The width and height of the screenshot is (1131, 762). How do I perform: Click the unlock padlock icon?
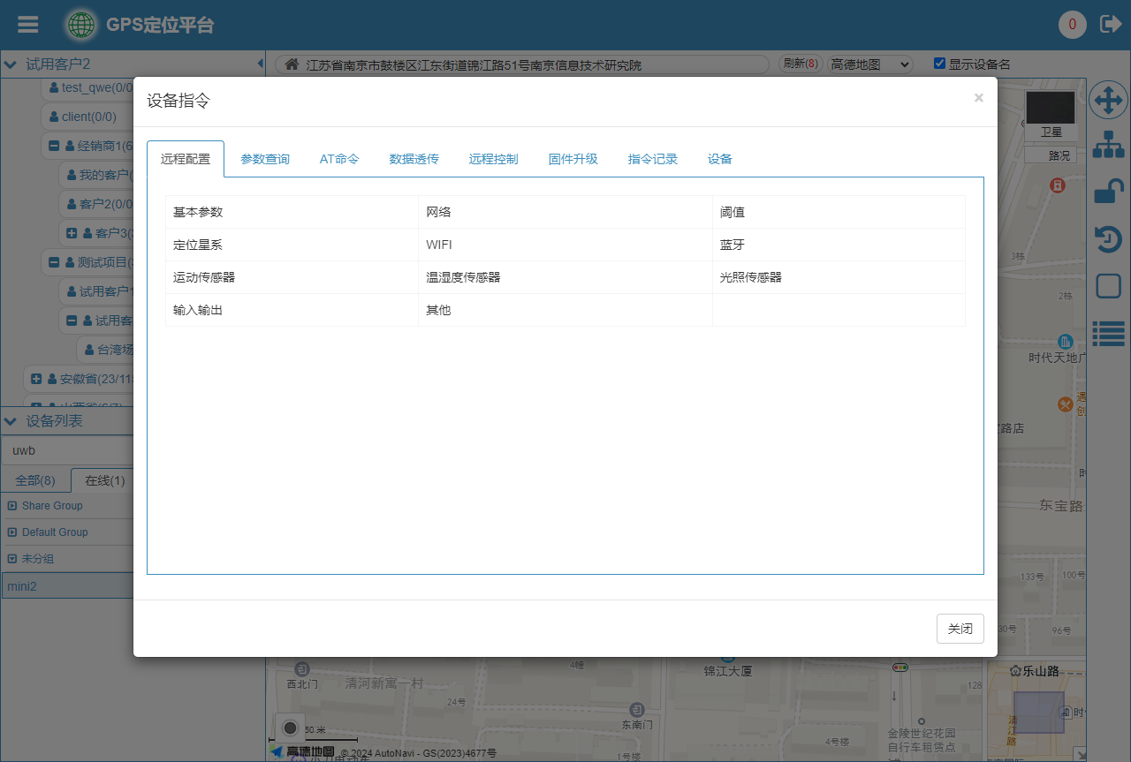point(1108,192)
